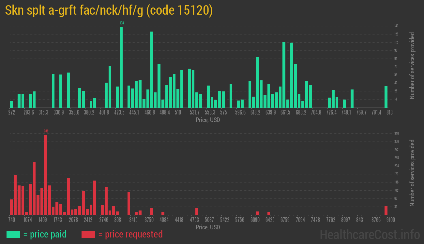Click 'Number of services provided' label on lower chart

point(413,172)
